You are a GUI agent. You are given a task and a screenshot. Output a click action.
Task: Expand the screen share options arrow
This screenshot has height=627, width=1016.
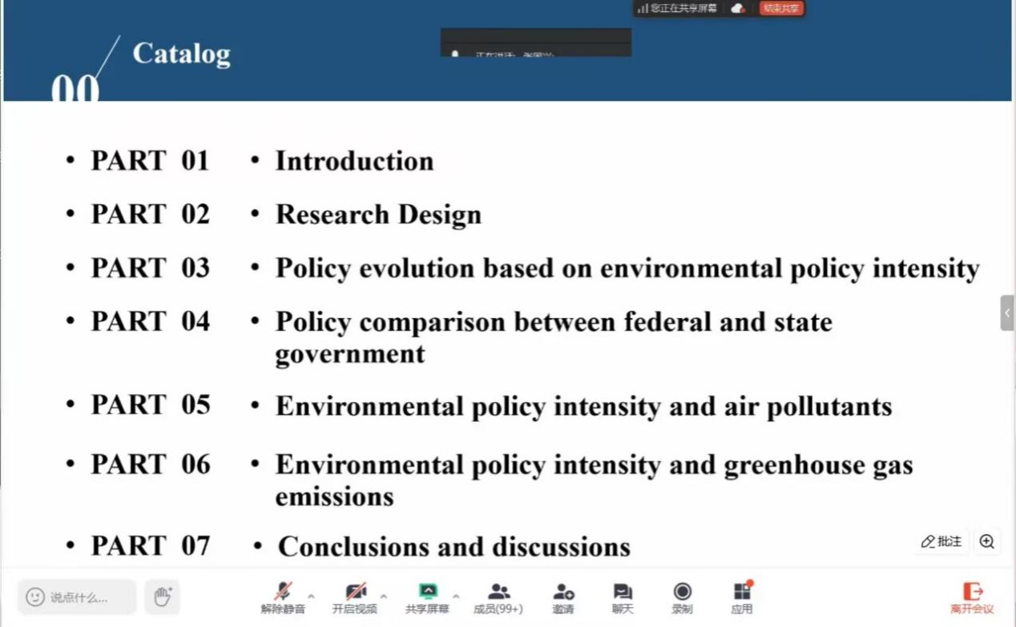(456, 596)
